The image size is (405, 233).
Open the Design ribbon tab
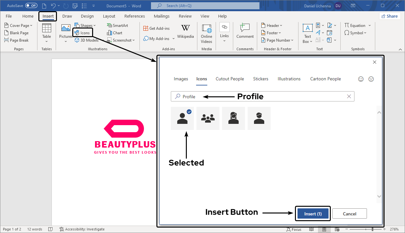(87, 16)
